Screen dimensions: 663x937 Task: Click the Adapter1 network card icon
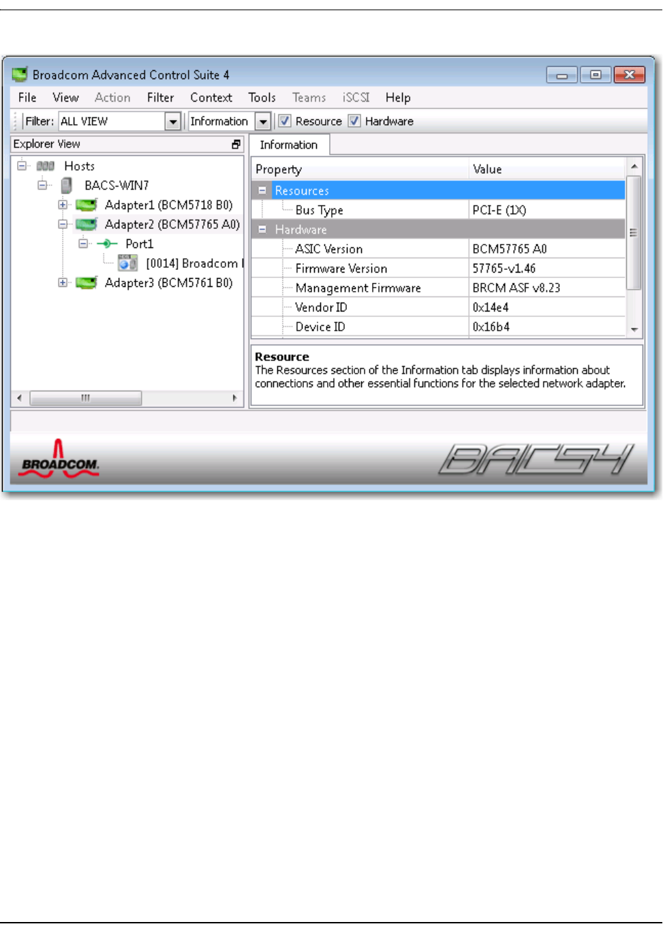[86, 205]
